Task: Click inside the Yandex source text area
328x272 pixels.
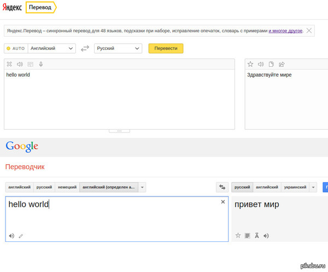Action: pyautogui.click(x=119, y=99)
